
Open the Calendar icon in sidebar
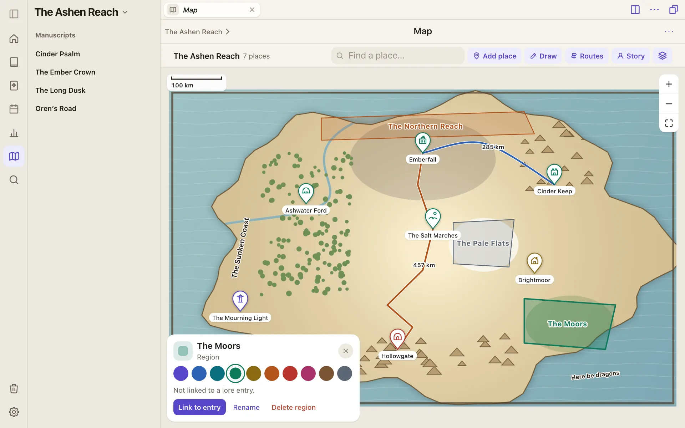click(x=14, y=109)
